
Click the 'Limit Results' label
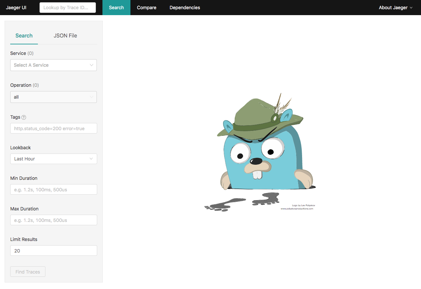pos(24,239)
